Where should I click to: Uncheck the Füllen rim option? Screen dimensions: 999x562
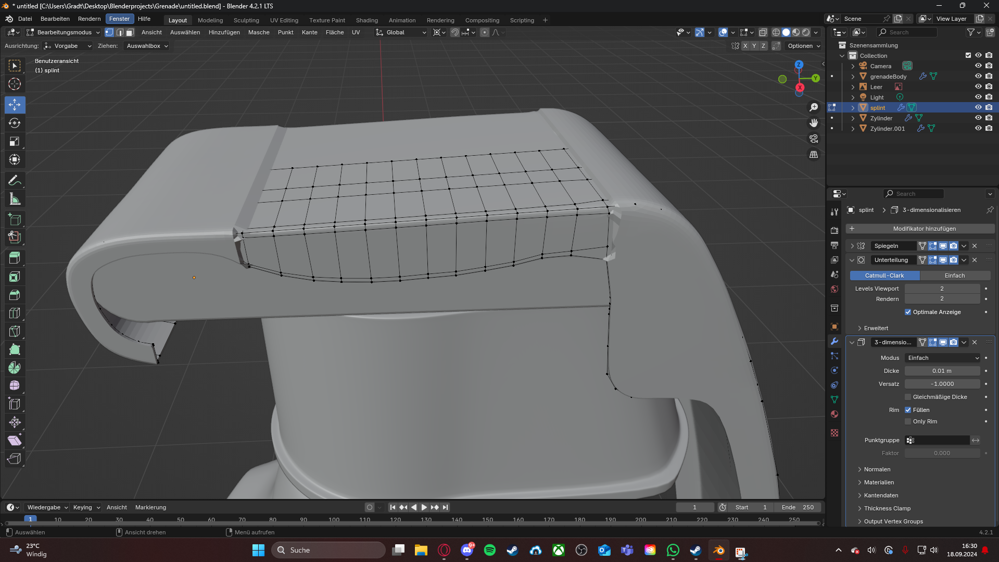908,410
